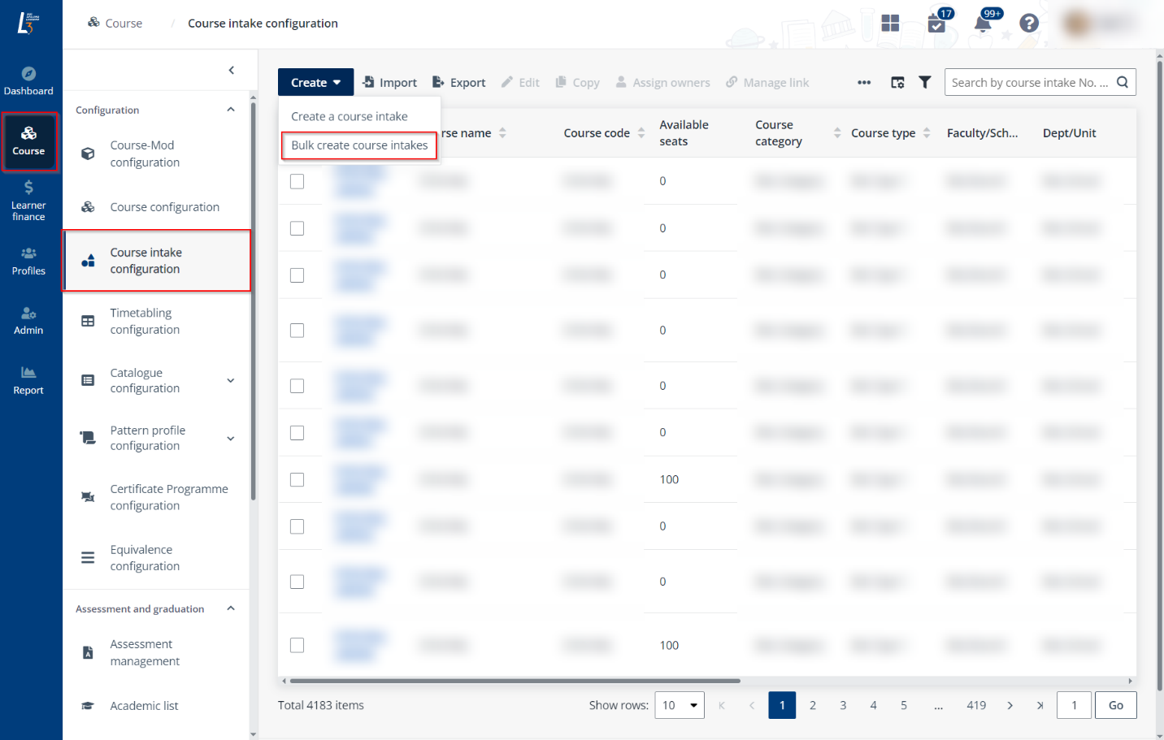Open the Import function on the toolbar
Image resolution: width=1164 pixels, height=740 pixels.
389,82
